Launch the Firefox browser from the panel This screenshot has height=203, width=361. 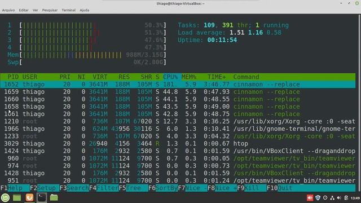tap(29, 197)
